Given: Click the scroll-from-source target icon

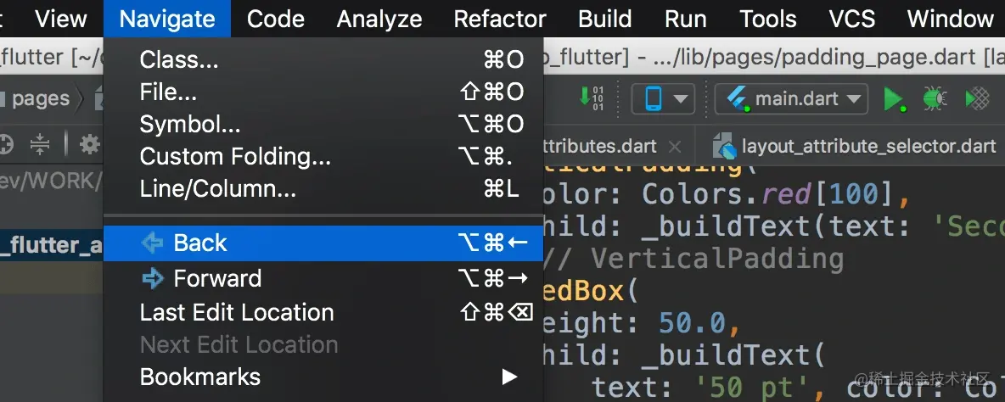Looking at the screenshot, I should (x=5, y=145).
